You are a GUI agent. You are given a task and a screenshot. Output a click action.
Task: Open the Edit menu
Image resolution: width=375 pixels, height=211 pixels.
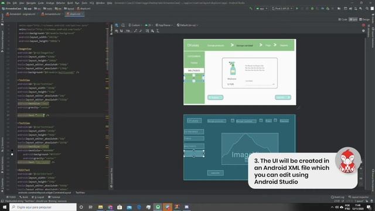15,3
